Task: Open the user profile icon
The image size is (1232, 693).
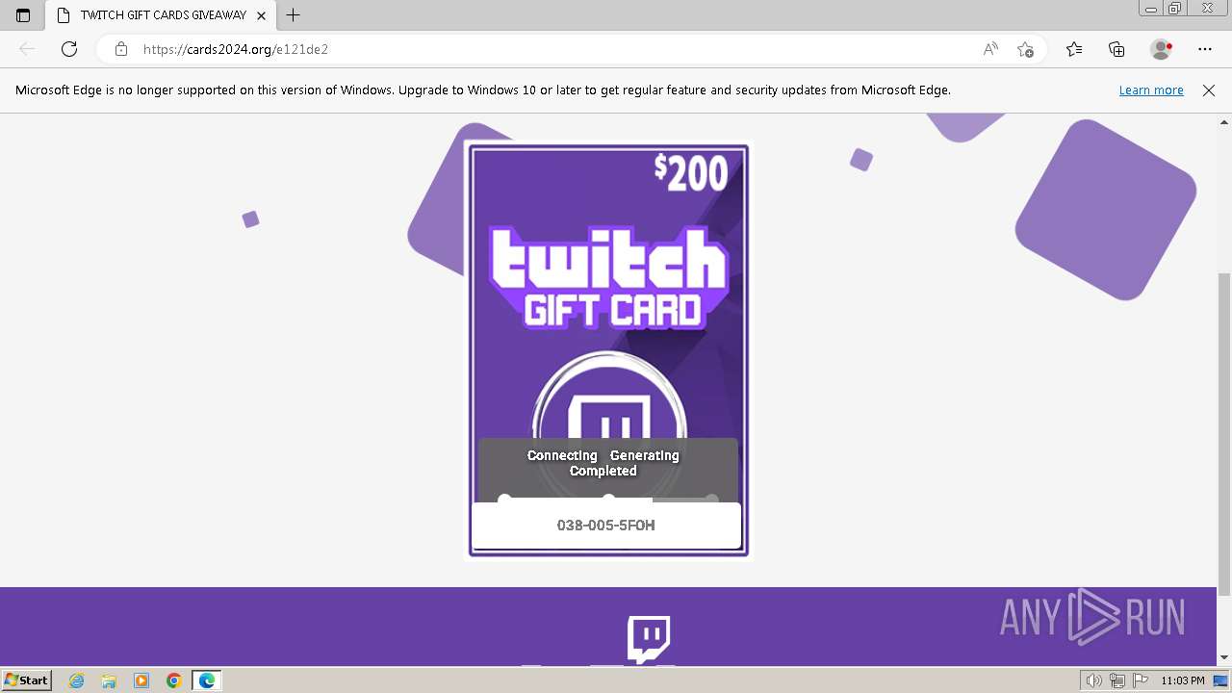Action: (x=1162, y=49)
